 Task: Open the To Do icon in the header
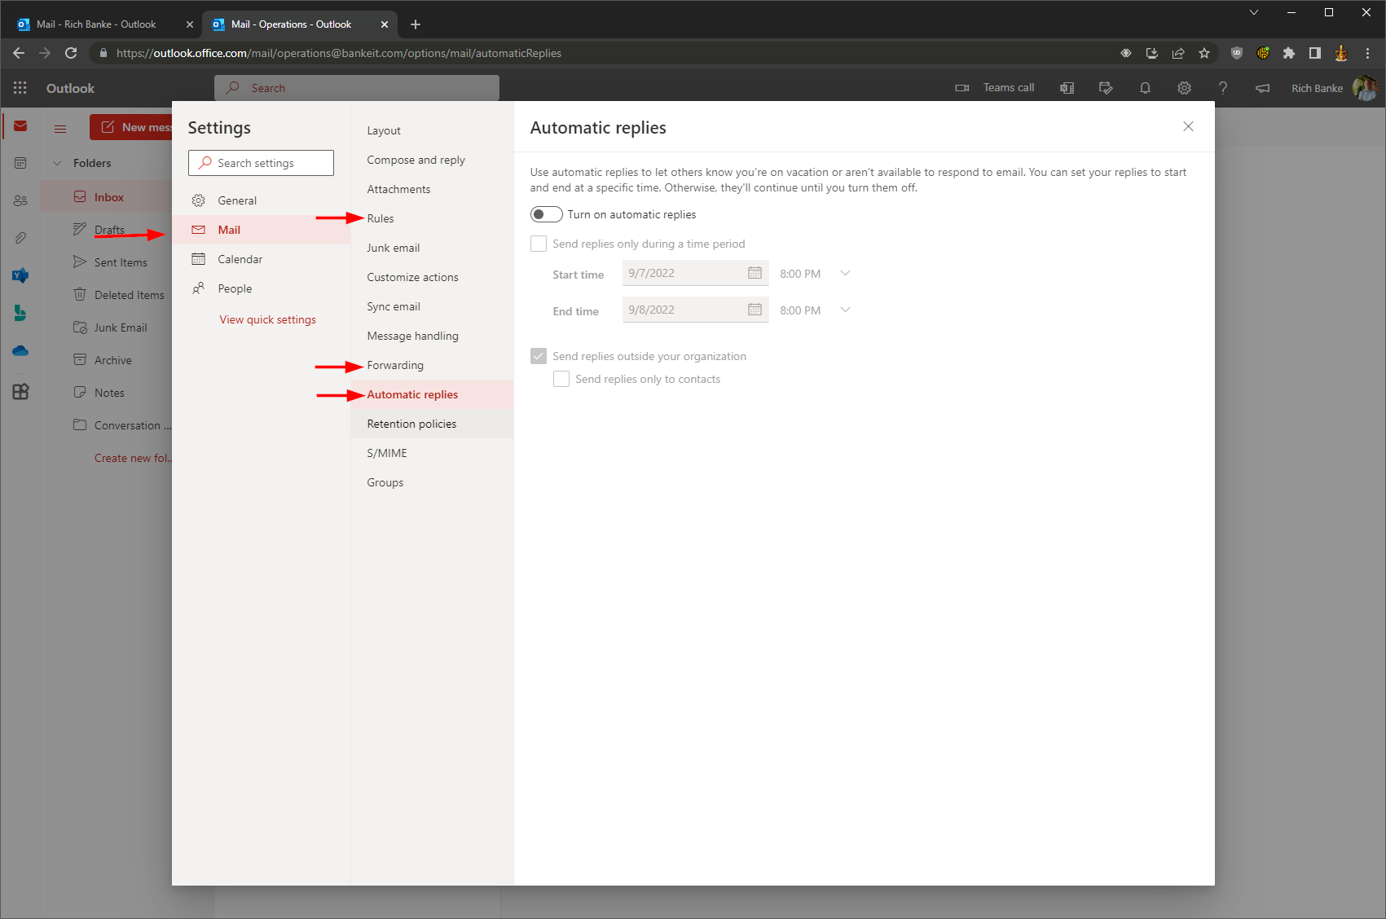point(1106,87)
